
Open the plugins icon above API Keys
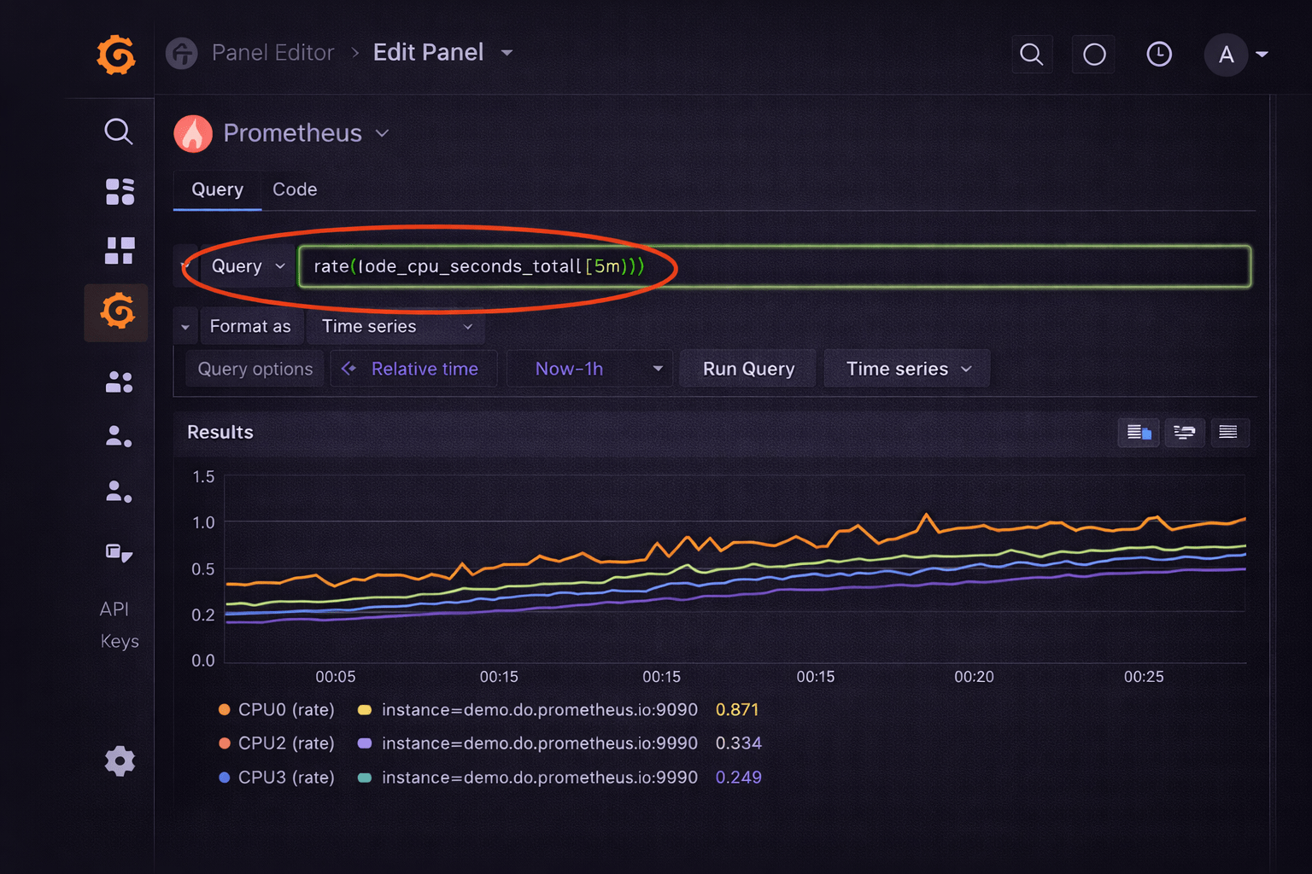[119, 553]
